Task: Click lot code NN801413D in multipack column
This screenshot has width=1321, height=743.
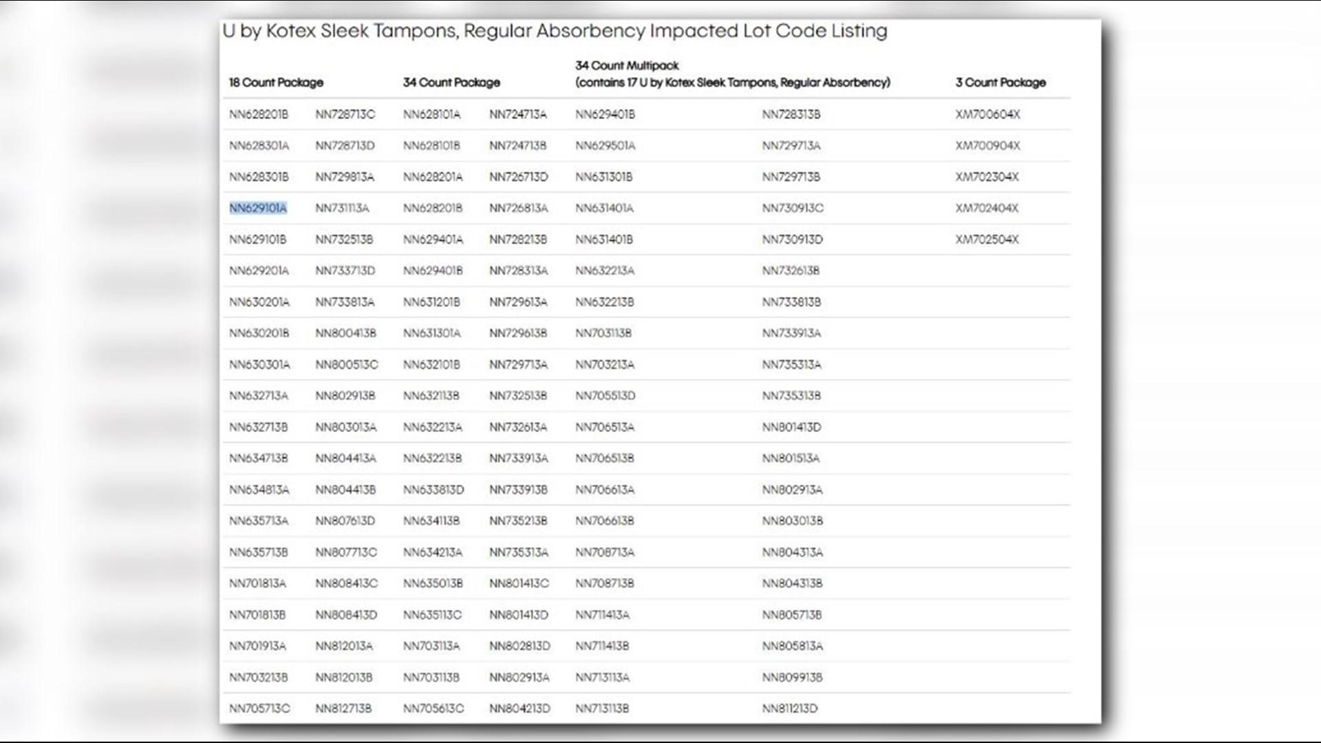Action: point(791,427)
